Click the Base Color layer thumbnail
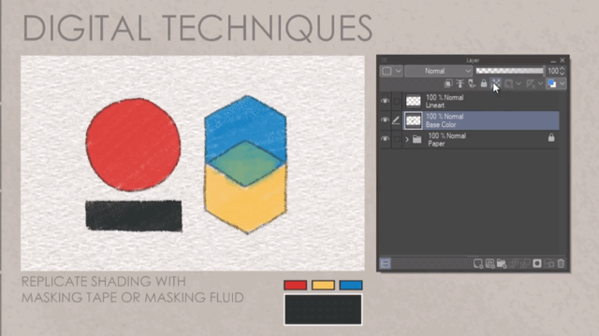599x336 pixels. coord(413,120)
